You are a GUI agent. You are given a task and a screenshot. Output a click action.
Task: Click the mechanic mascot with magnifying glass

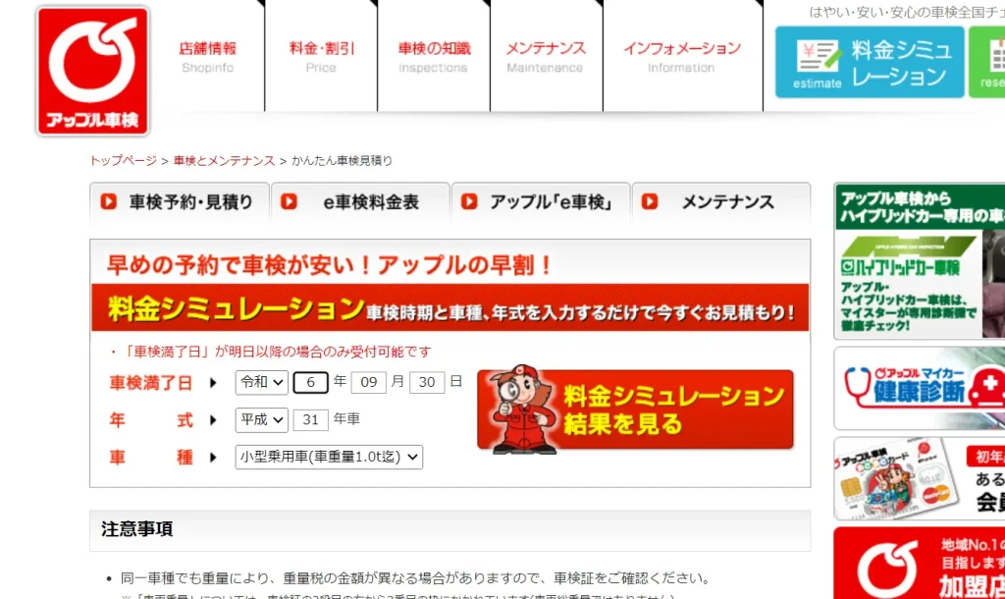(x=522, y=409)
